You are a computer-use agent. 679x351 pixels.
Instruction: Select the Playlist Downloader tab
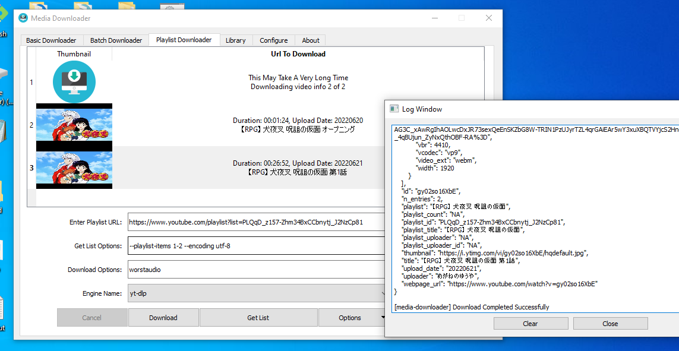point(184,40)
